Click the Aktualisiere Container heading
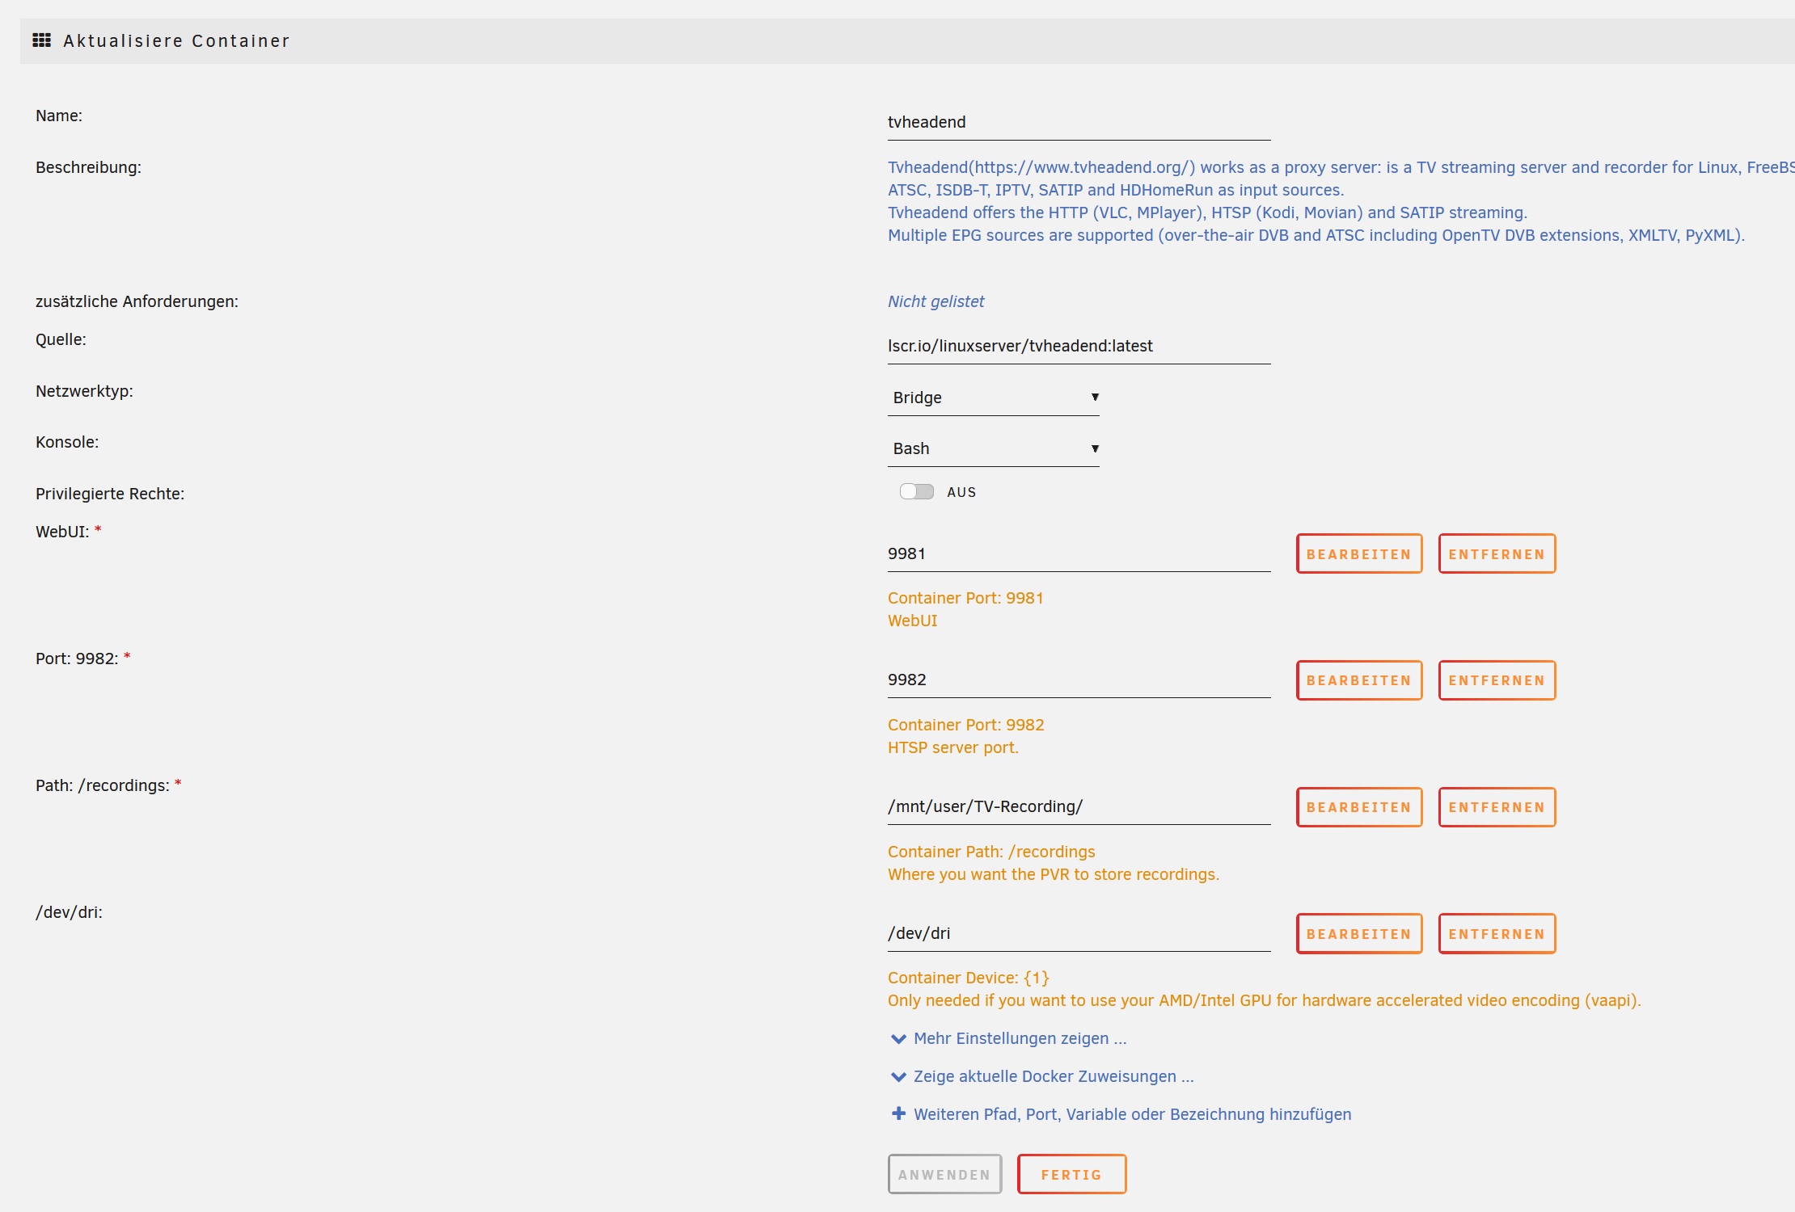Screen dimensions: 1795x1212 (176, 40)
